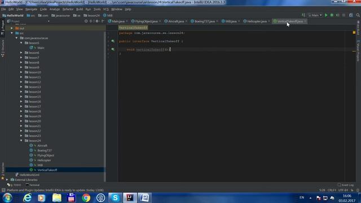361x203 pixels.
Task: Select Boeing737 class in project tree
Action: pyautogui.click(x=45, y=151)
